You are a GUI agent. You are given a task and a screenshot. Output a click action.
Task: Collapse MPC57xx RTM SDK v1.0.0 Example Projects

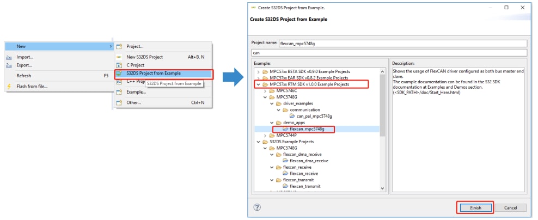click(x=258, y=84)
